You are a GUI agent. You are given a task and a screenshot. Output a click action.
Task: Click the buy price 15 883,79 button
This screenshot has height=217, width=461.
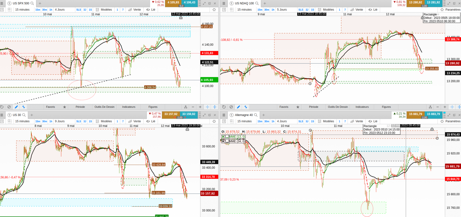point(433,114)
